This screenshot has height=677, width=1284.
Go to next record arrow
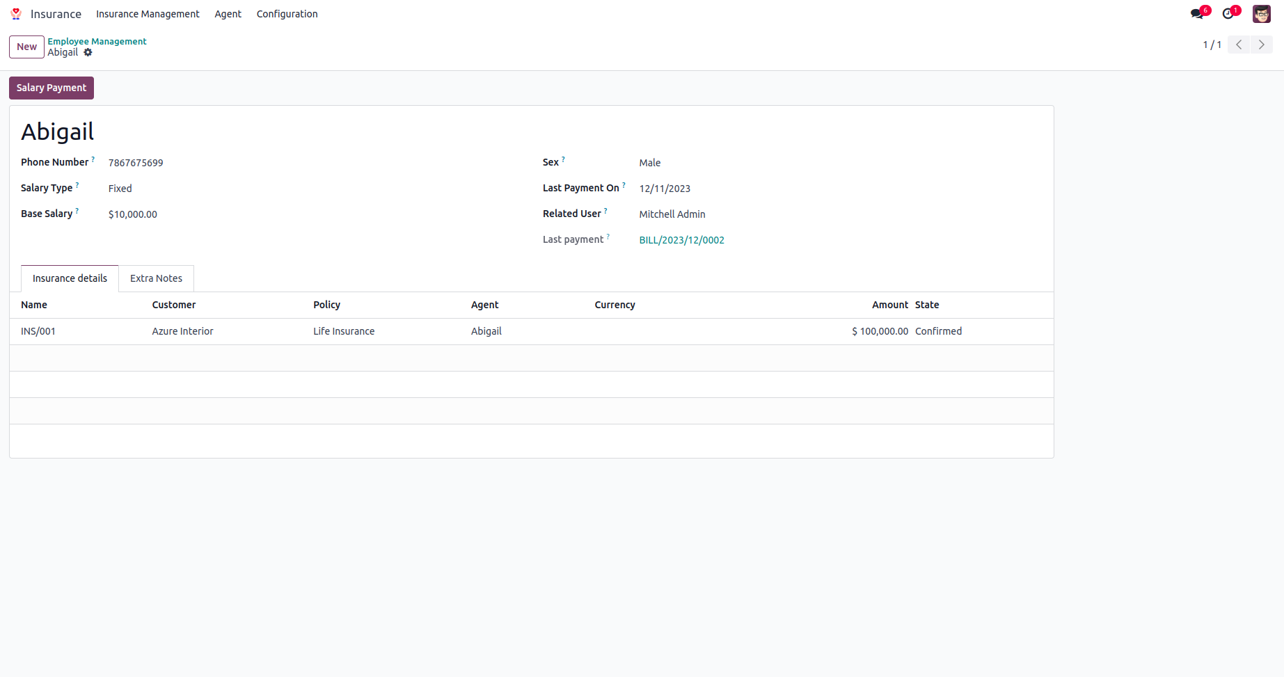(1262, 45)
